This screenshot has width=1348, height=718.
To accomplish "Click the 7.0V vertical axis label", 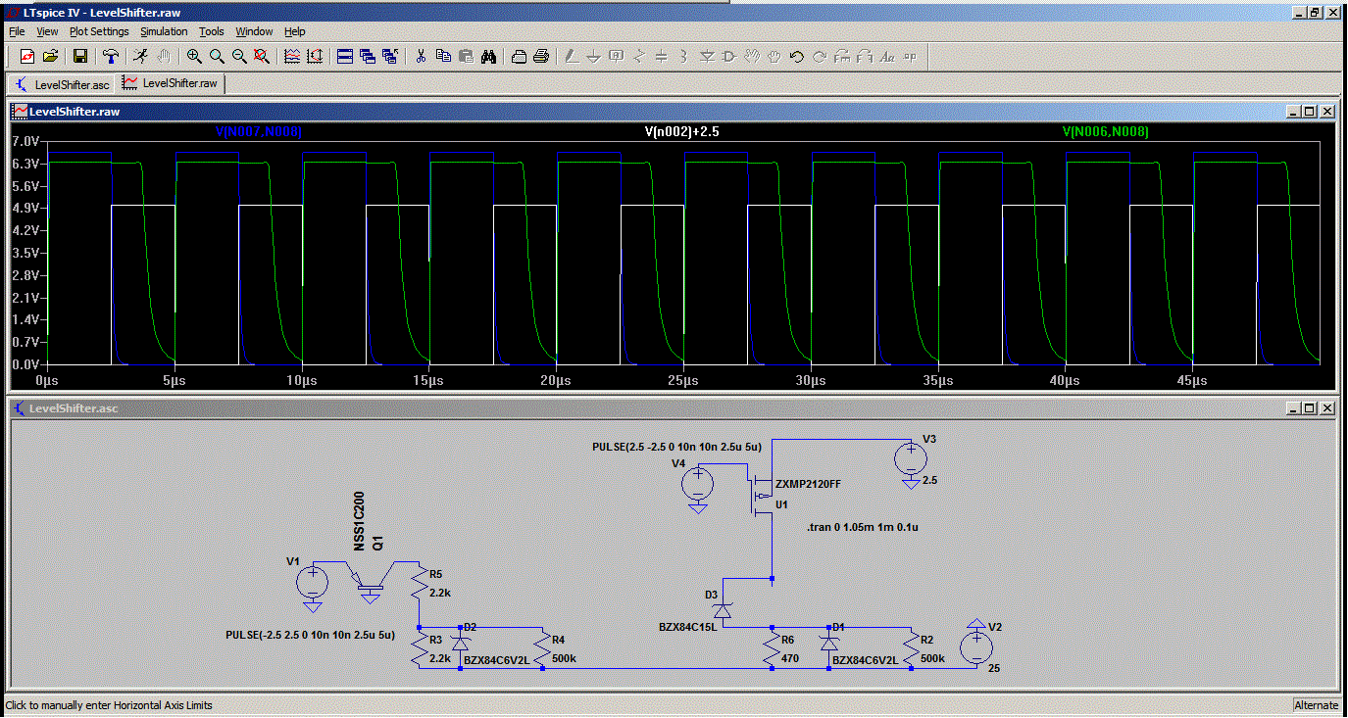I will (25, 141).
